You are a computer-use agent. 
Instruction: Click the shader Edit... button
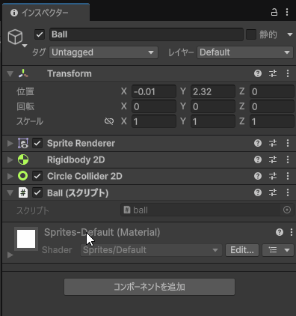[242, 250]
